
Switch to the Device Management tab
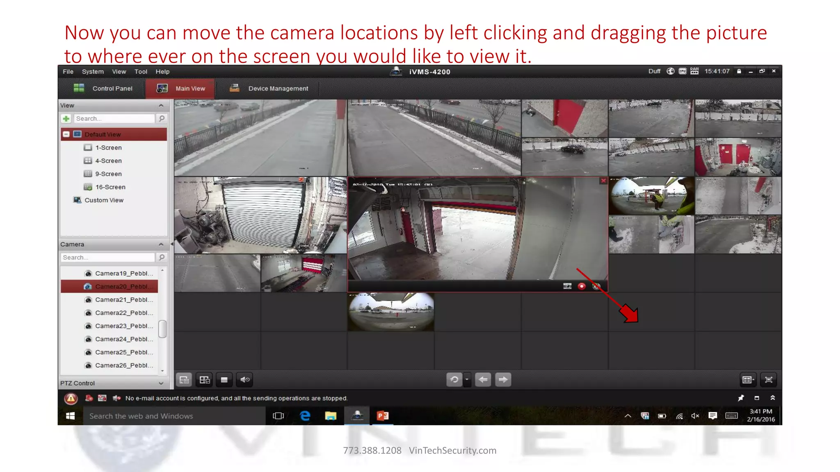(269, 88)
